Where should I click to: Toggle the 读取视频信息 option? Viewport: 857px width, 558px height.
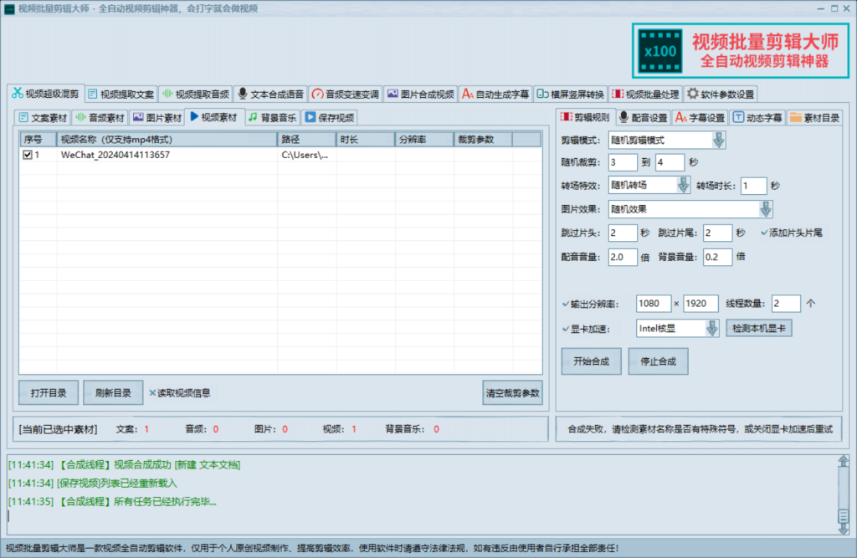pyautogui.click(x=153, y=392)
